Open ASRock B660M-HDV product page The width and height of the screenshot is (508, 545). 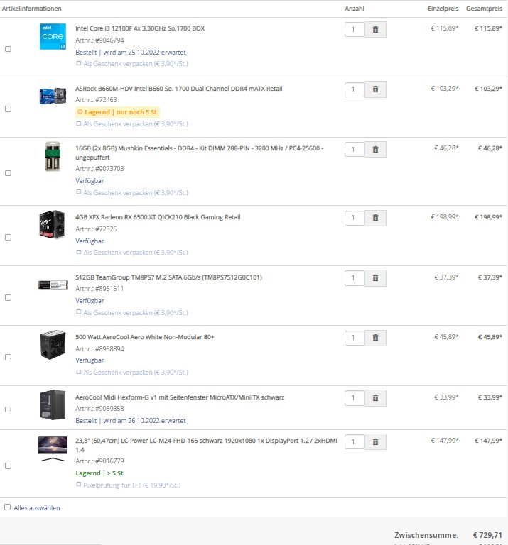coord(179,89)
